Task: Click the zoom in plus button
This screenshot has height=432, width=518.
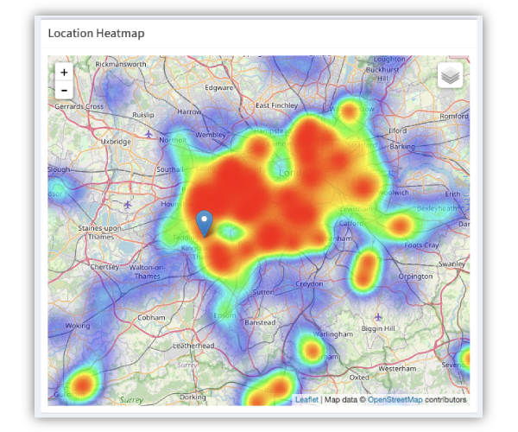Action: (x=64, y=73)
